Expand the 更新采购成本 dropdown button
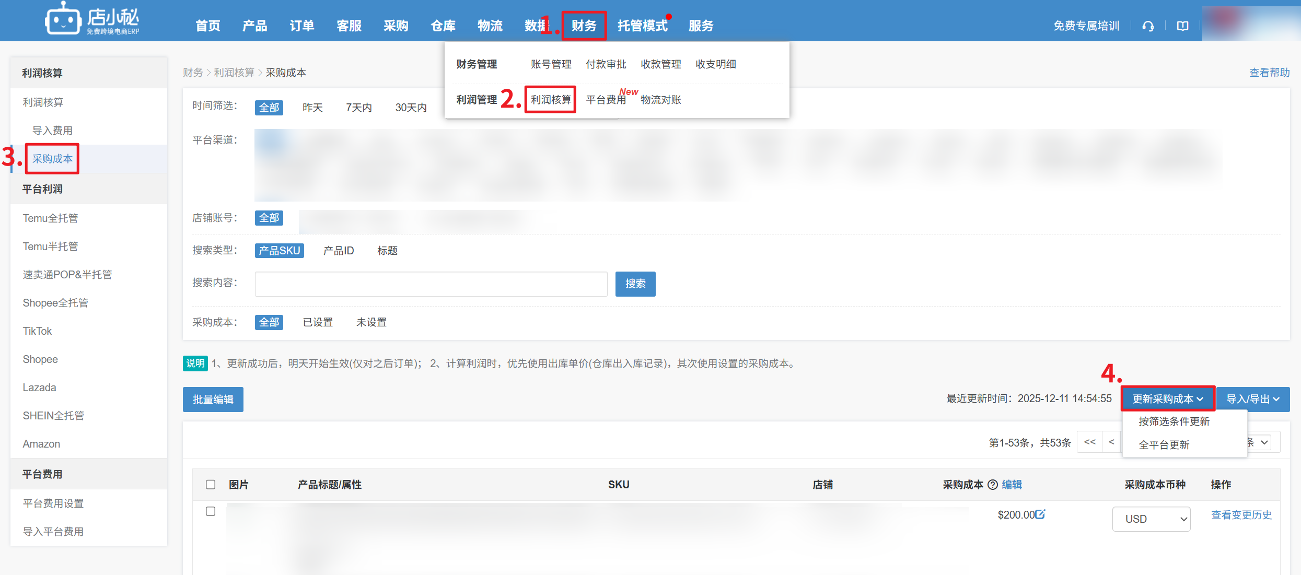The height and width of the screenshot is (575, 1301). 1168,399
